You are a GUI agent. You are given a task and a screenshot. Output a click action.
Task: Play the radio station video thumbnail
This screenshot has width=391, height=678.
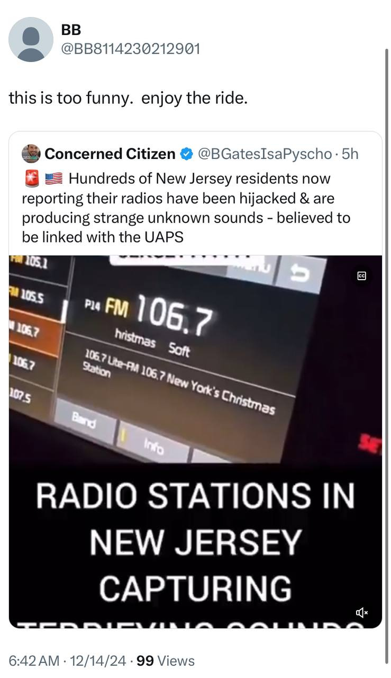[x=195, y=442]
